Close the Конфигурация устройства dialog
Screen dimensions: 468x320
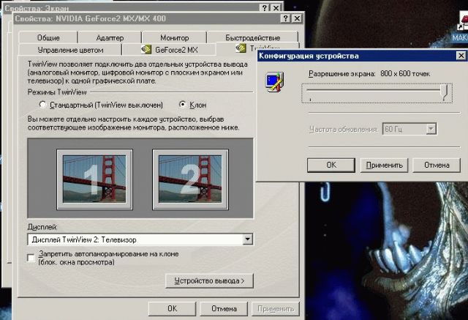pyautogui.click(x=461, y=56)
